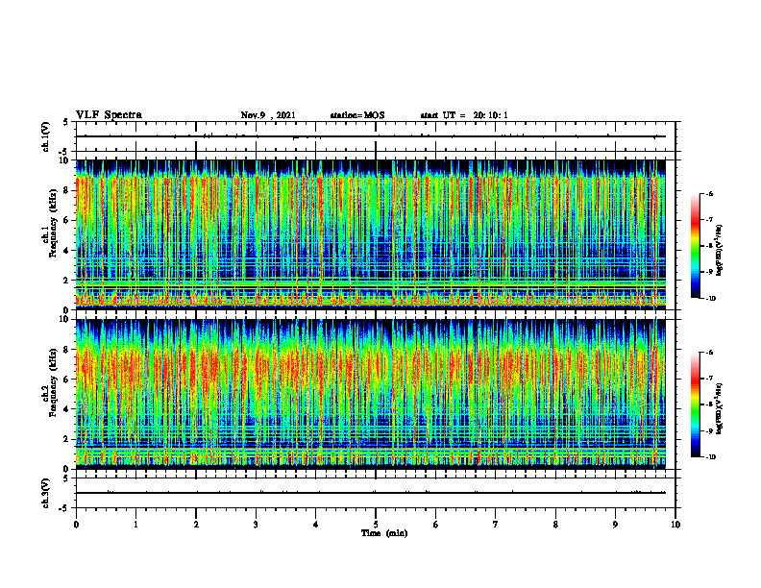This screenshot has height=588, width=761.
Task: Click time axis tick label "9"
Action: [615, 525]
